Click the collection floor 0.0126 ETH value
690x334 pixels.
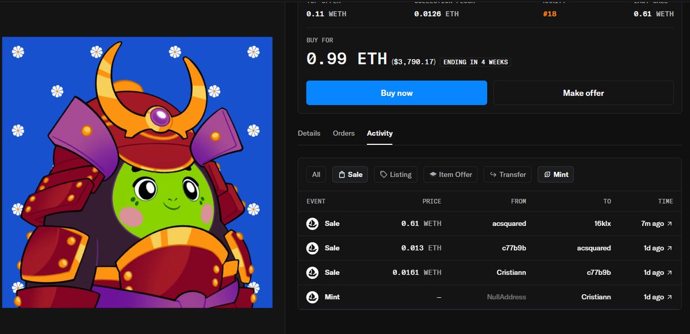pyautogui.click(x=436, y=14)
